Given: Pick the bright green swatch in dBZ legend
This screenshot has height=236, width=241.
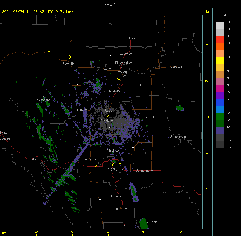Looking at the screenshot, I should 220,117.
